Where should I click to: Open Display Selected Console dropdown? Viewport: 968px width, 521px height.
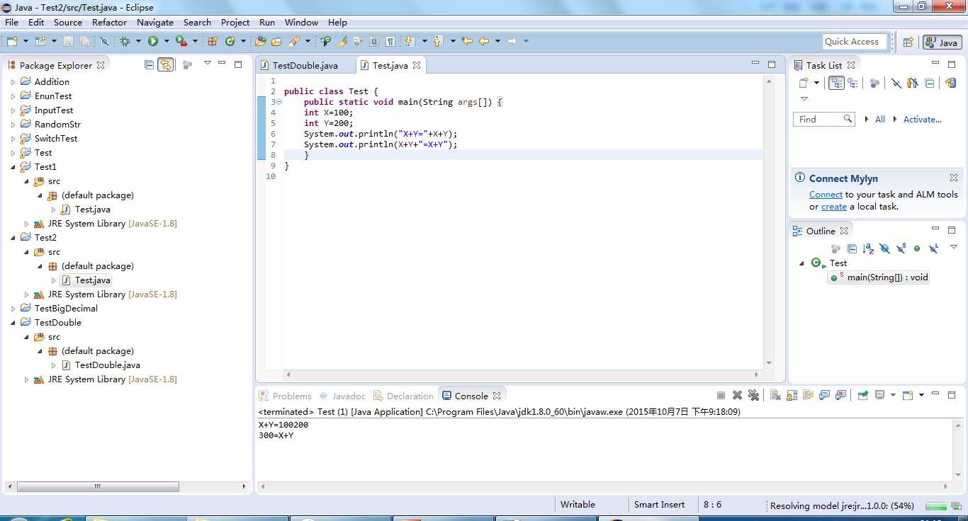(x=893, y=395)
